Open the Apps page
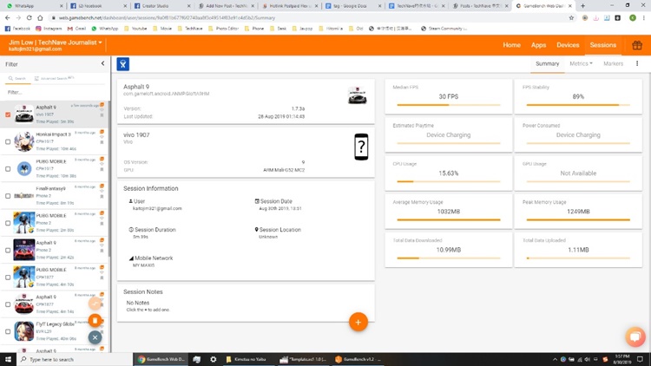The height and width of the screenshot is (366, 651). coord(538,45)
